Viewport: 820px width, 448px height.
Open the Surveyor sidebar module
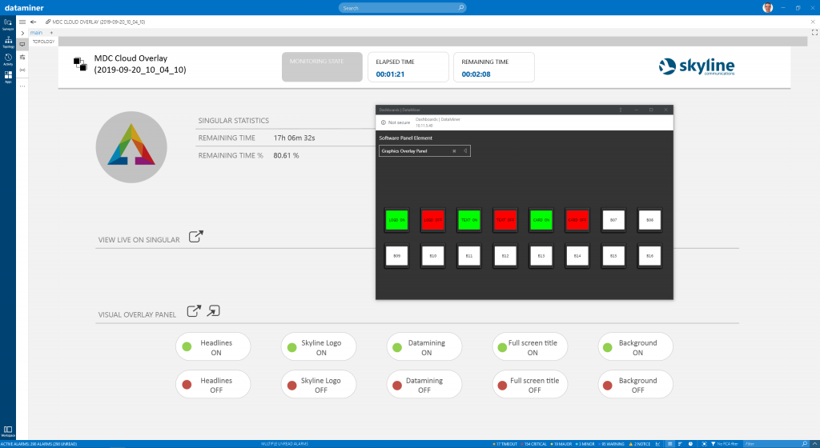[x=8, y=24]
